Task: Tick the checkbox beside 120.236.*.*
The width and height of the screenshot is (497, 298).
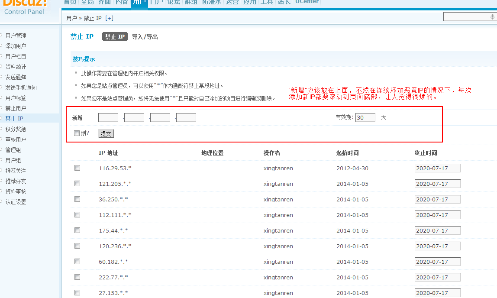Action: pyautogui.click(x=77, y=246)
